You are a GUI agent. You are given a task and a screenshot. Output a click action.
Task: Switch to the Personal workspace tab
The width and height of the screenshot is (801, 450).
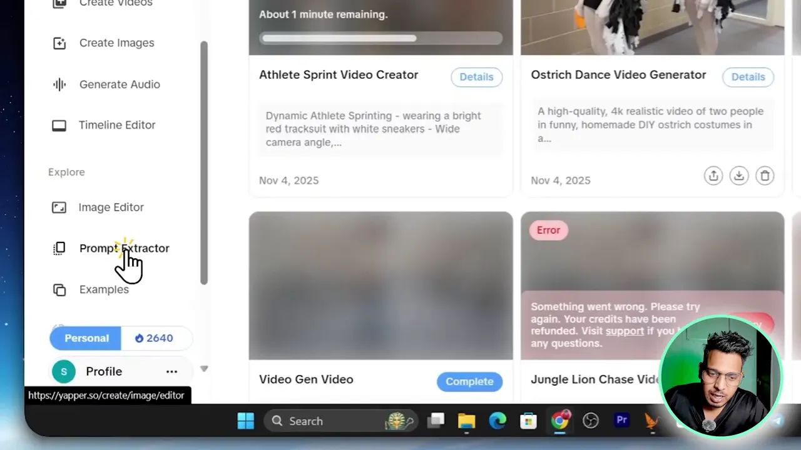coord(85,338)
